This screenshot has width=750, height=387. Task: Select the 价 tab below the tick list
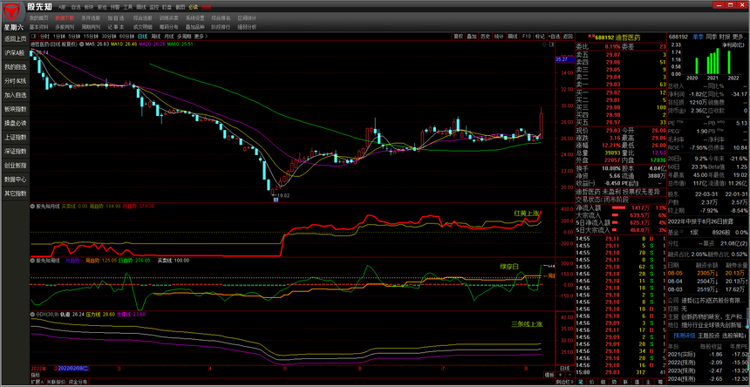(x=591, y=383)
